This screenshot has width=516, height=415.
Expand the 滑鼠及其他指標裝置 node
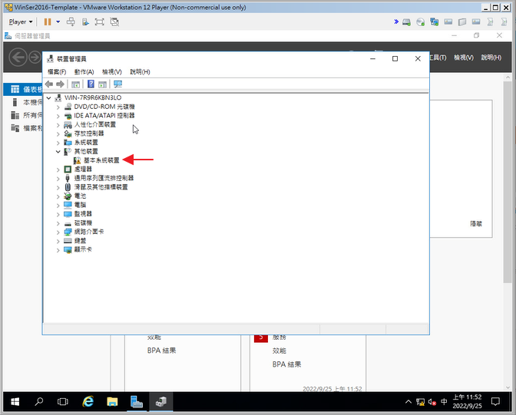58,187
